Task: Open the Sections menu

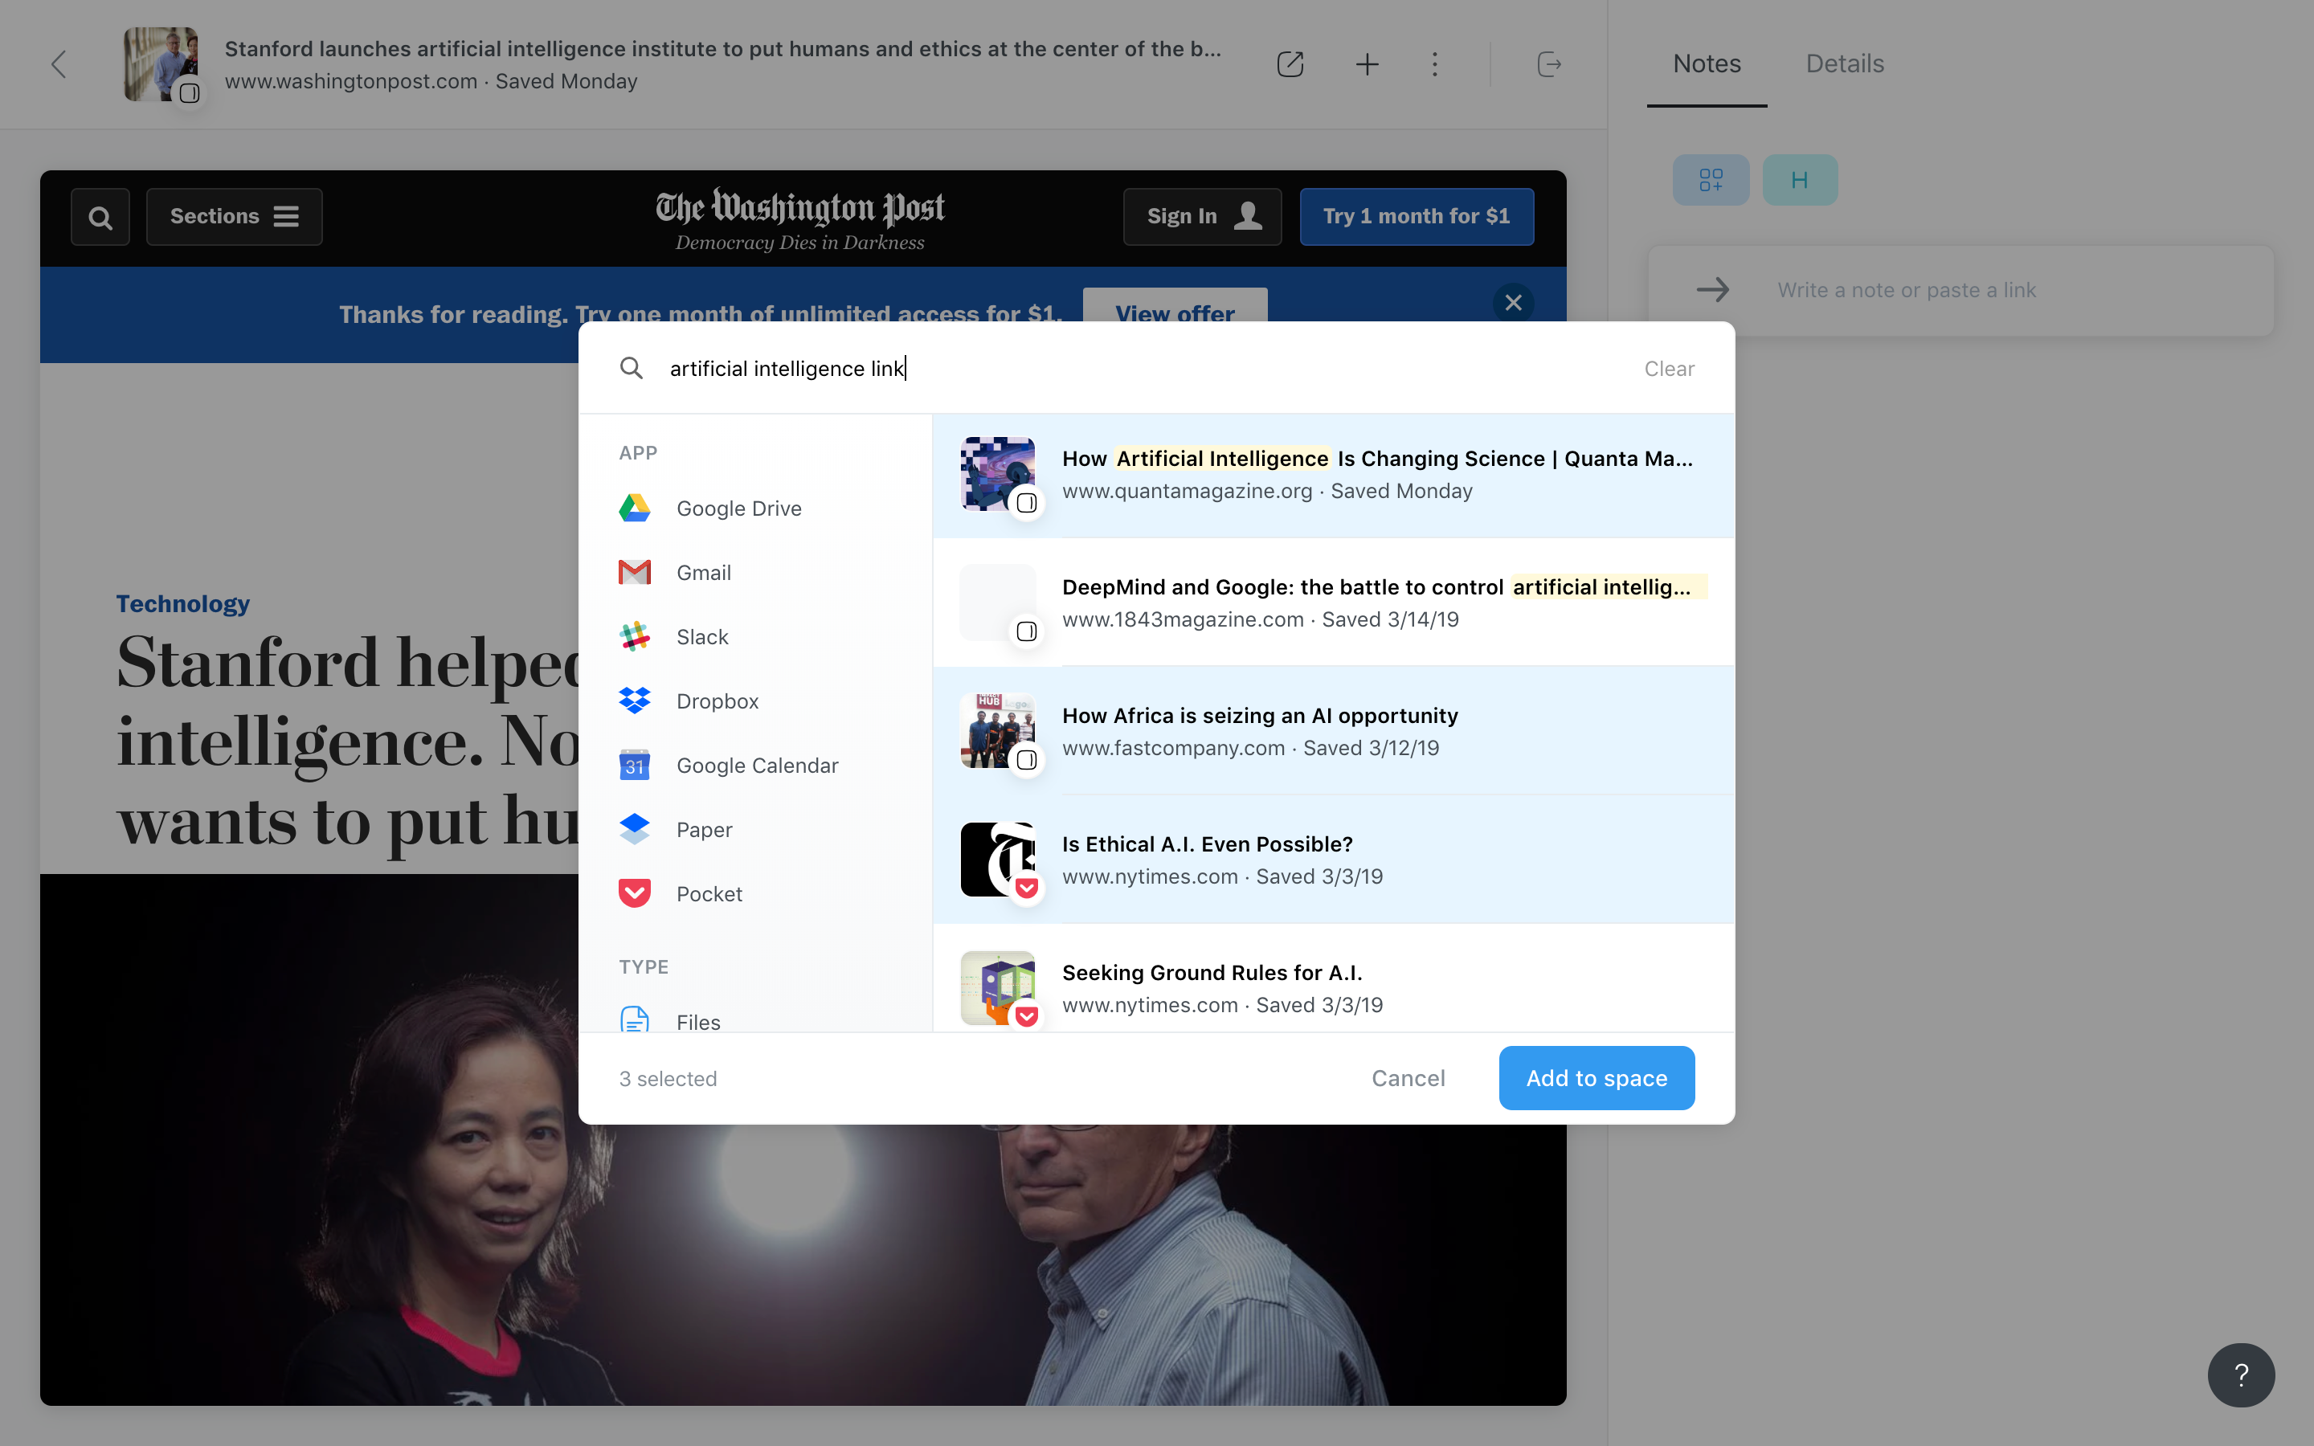Action: click(235, 217)
